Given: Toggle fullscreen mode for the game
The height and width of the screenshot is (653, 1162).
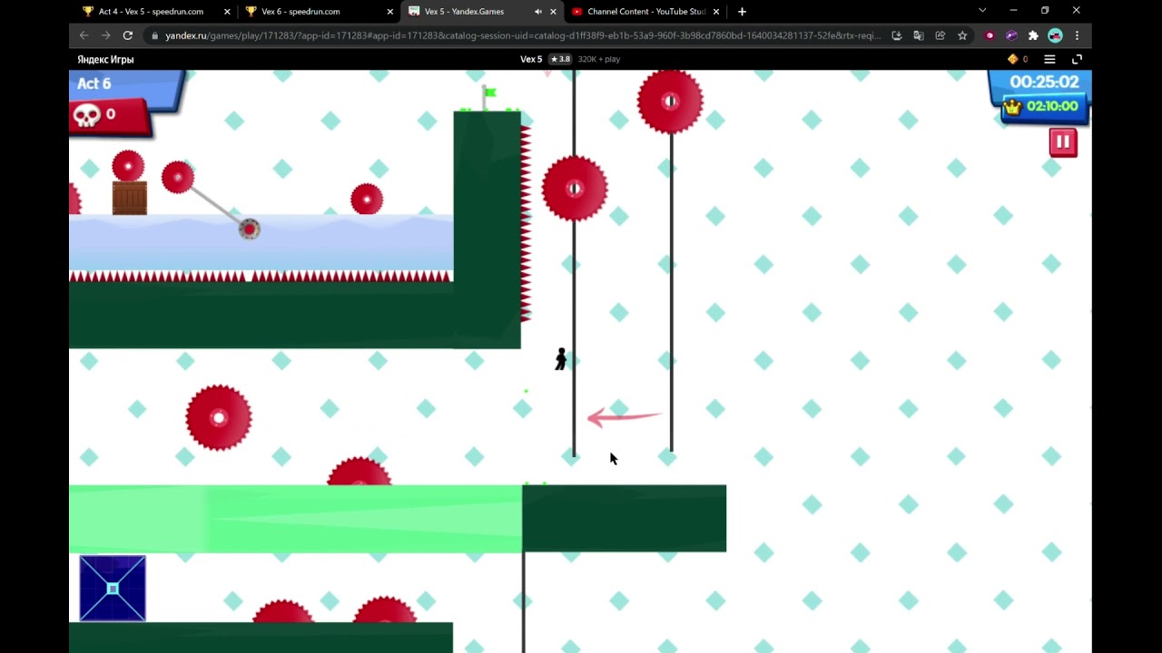Looking at the screenshot, I should coord(1077,59).
